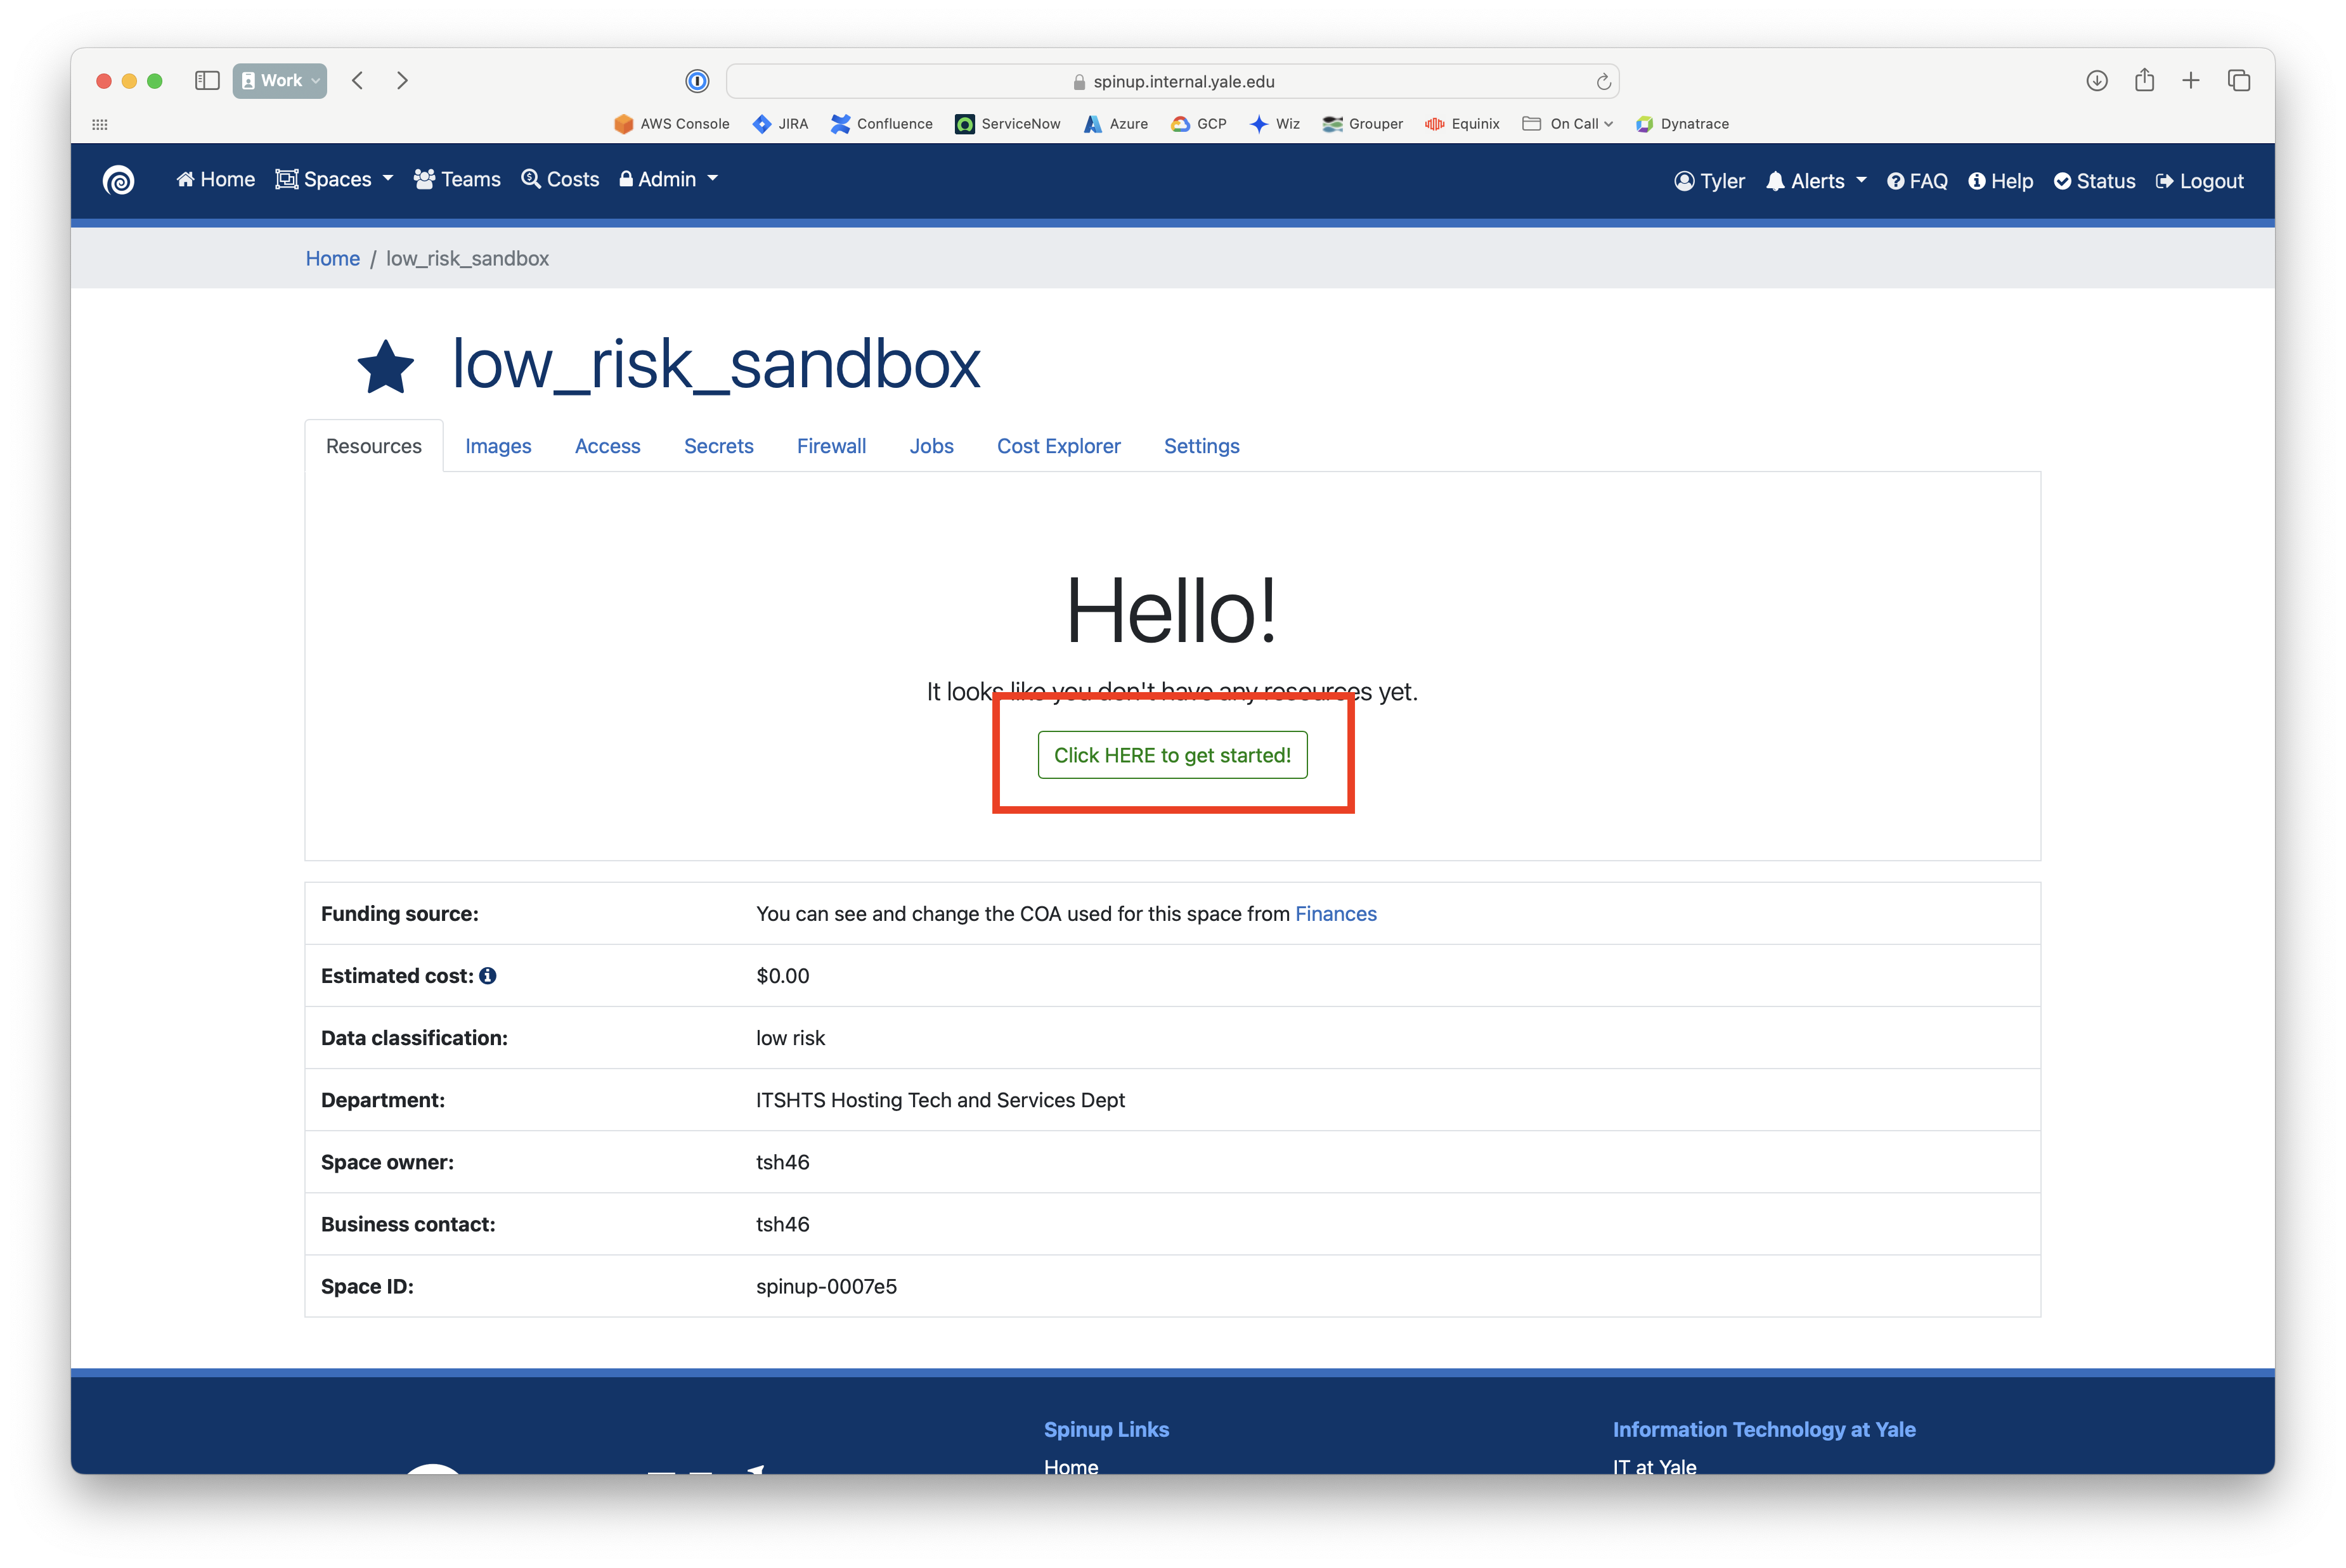Open the JIRA bookmark
The width and height of the screenshot is (2346, 1568).
pyautogui.click(x=781, y=124)
